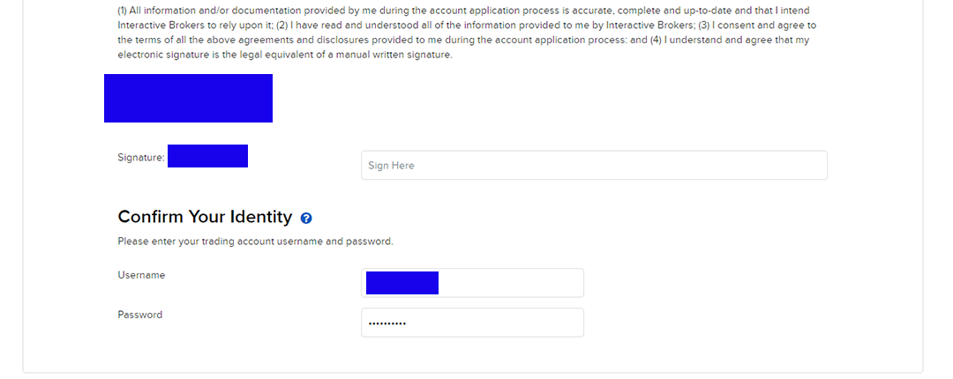Image resolution: width=953 pixels, height=379 pixels.
Task: Click the "Confirm Your Identity" heading
Action: click(205, 217)
